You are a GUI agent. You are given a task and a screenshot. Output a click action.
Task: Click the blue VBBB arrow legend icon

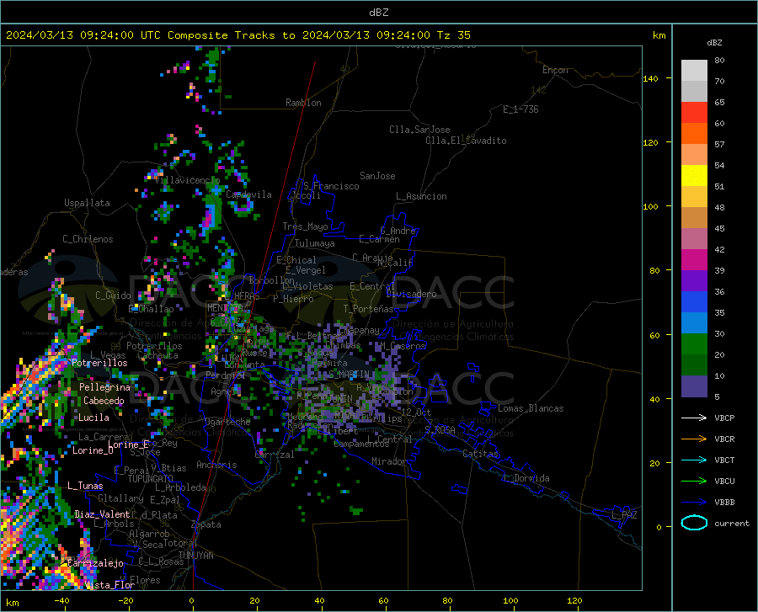point(694,502)
